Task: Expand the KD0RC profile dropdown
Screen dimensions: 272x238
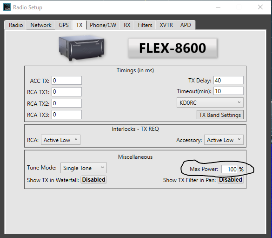Action: click(210, 102)
